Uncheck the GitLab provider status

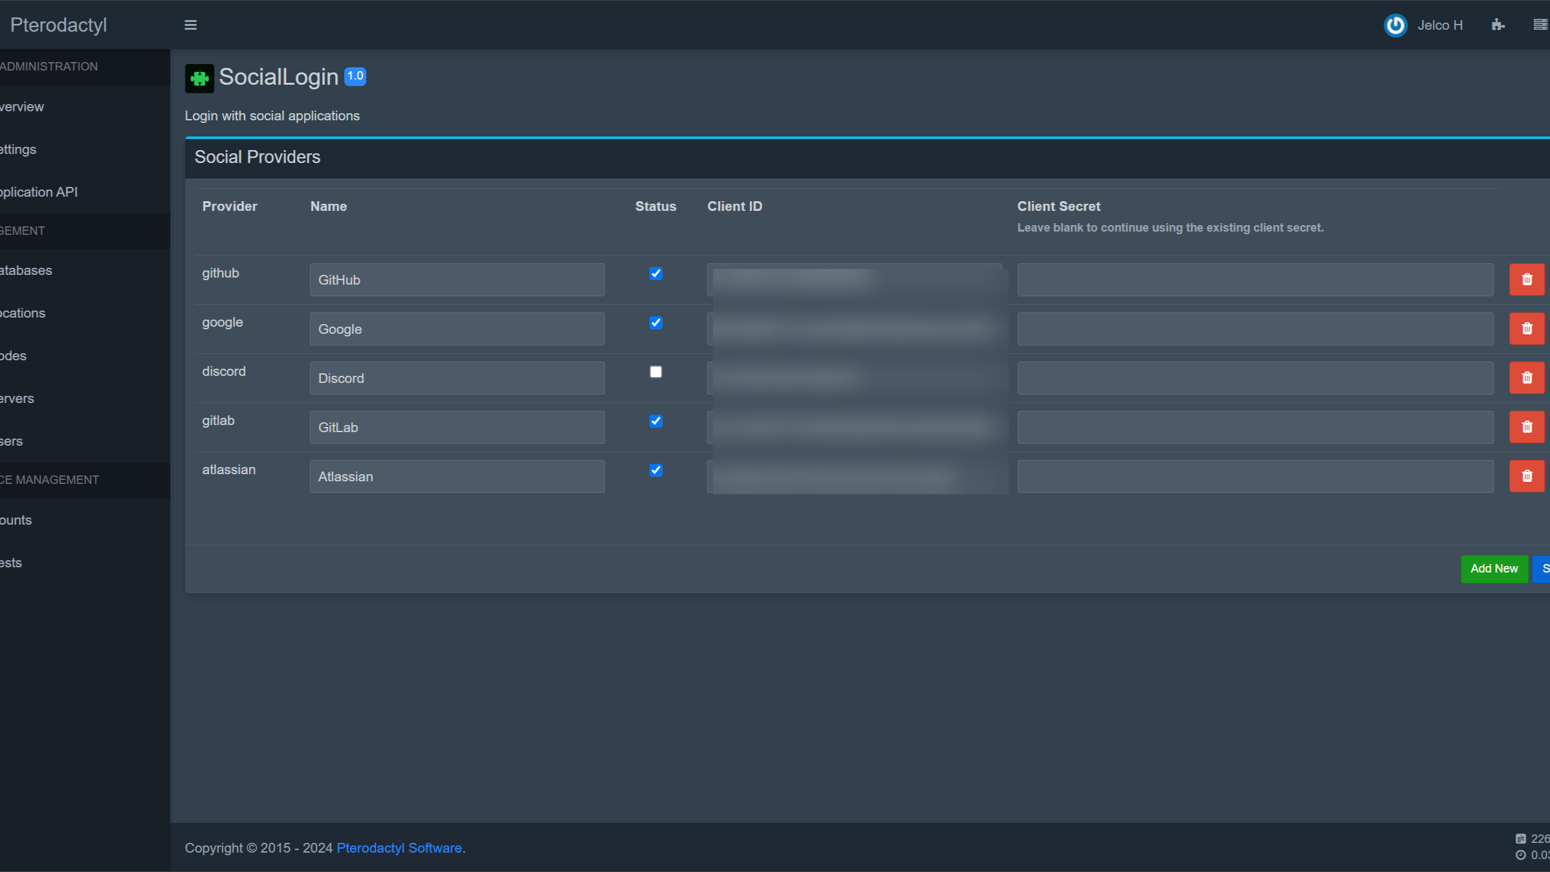655,421
